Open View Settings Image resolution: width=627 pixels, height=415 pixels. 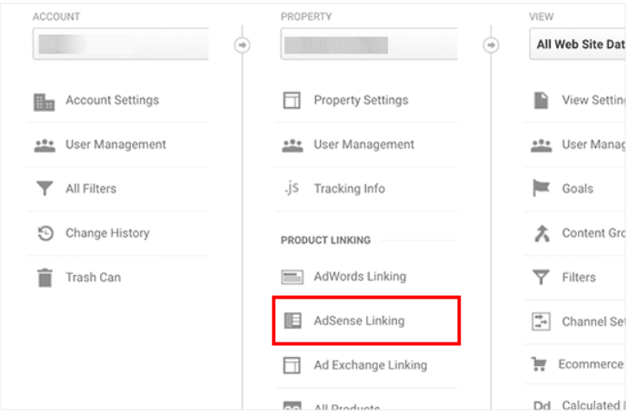(593, 100)
